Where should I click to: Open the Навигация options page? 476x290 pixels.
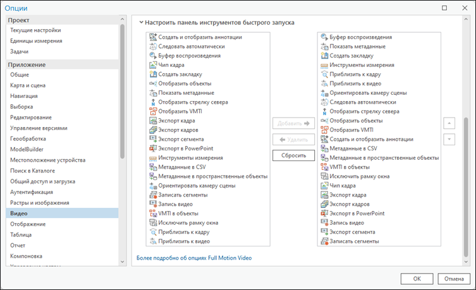[x=24, y=96]
